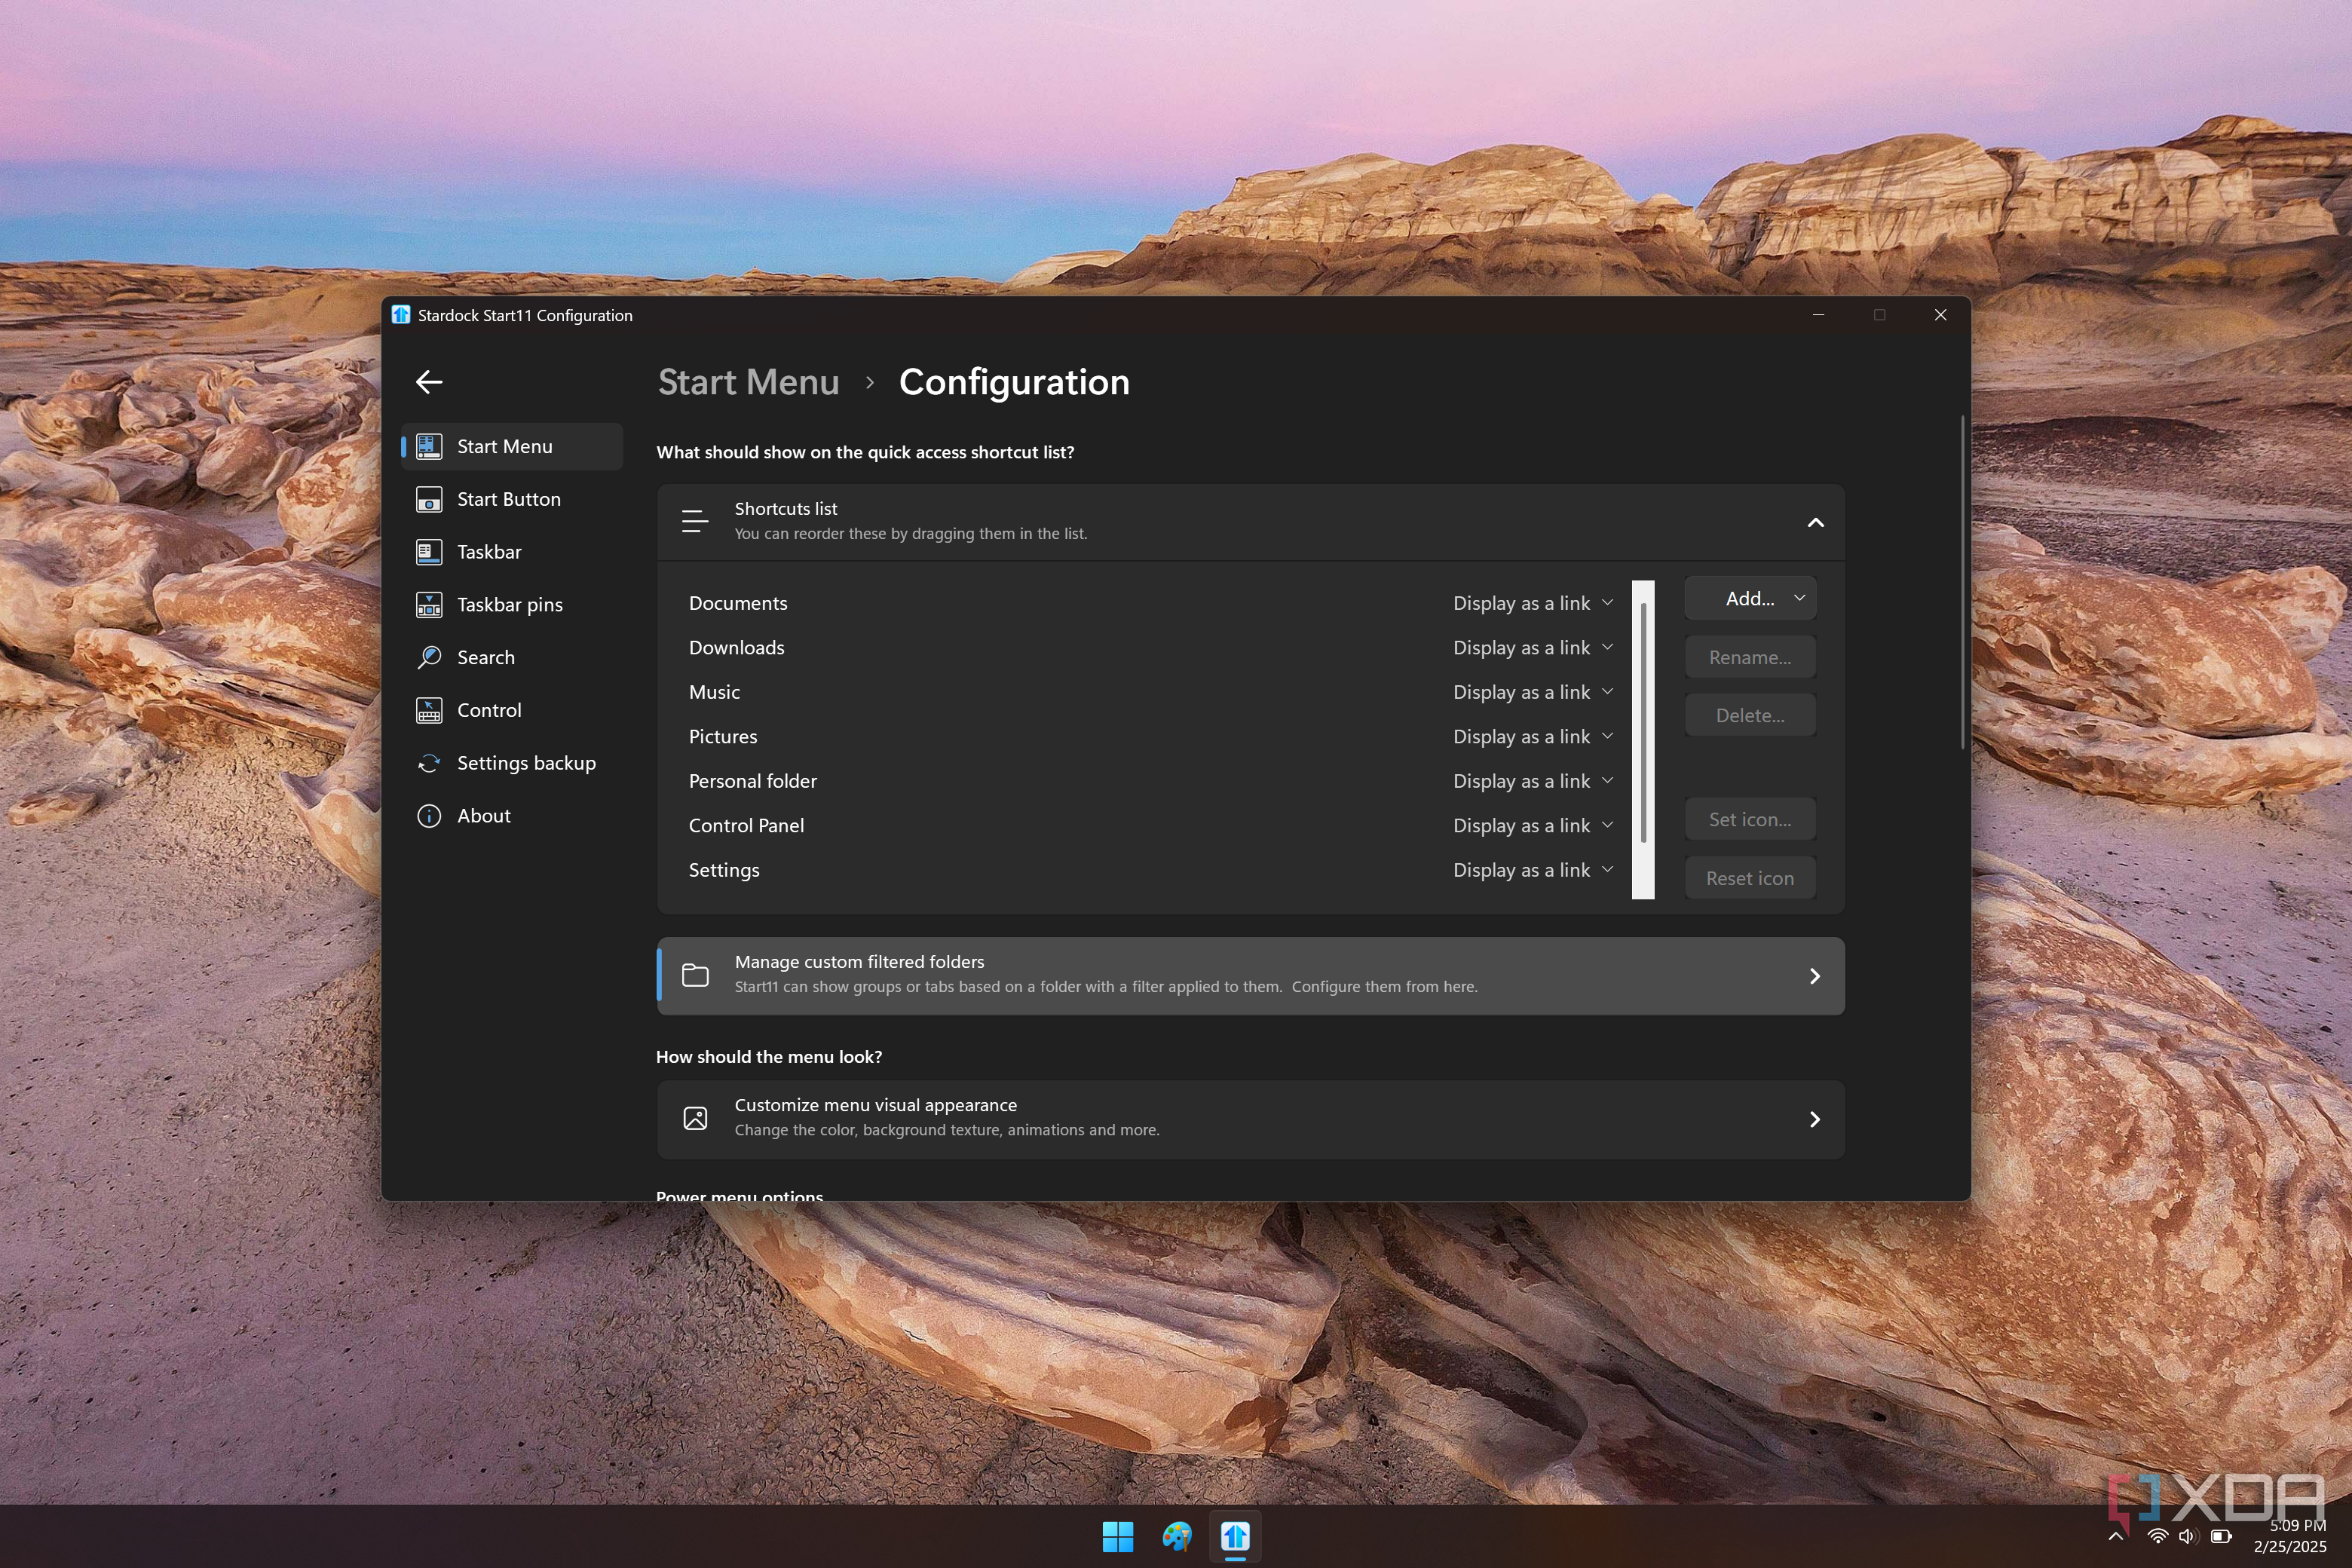Go to Taskbar settings

[512, 552]
